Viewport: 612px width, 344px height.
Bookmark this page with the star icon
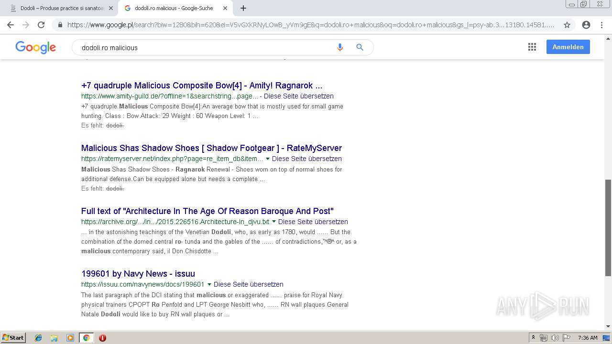point(567,25)
